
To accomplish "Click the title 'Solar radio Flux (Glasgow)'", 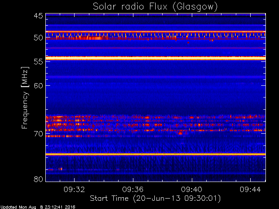I will click(155, 7).
